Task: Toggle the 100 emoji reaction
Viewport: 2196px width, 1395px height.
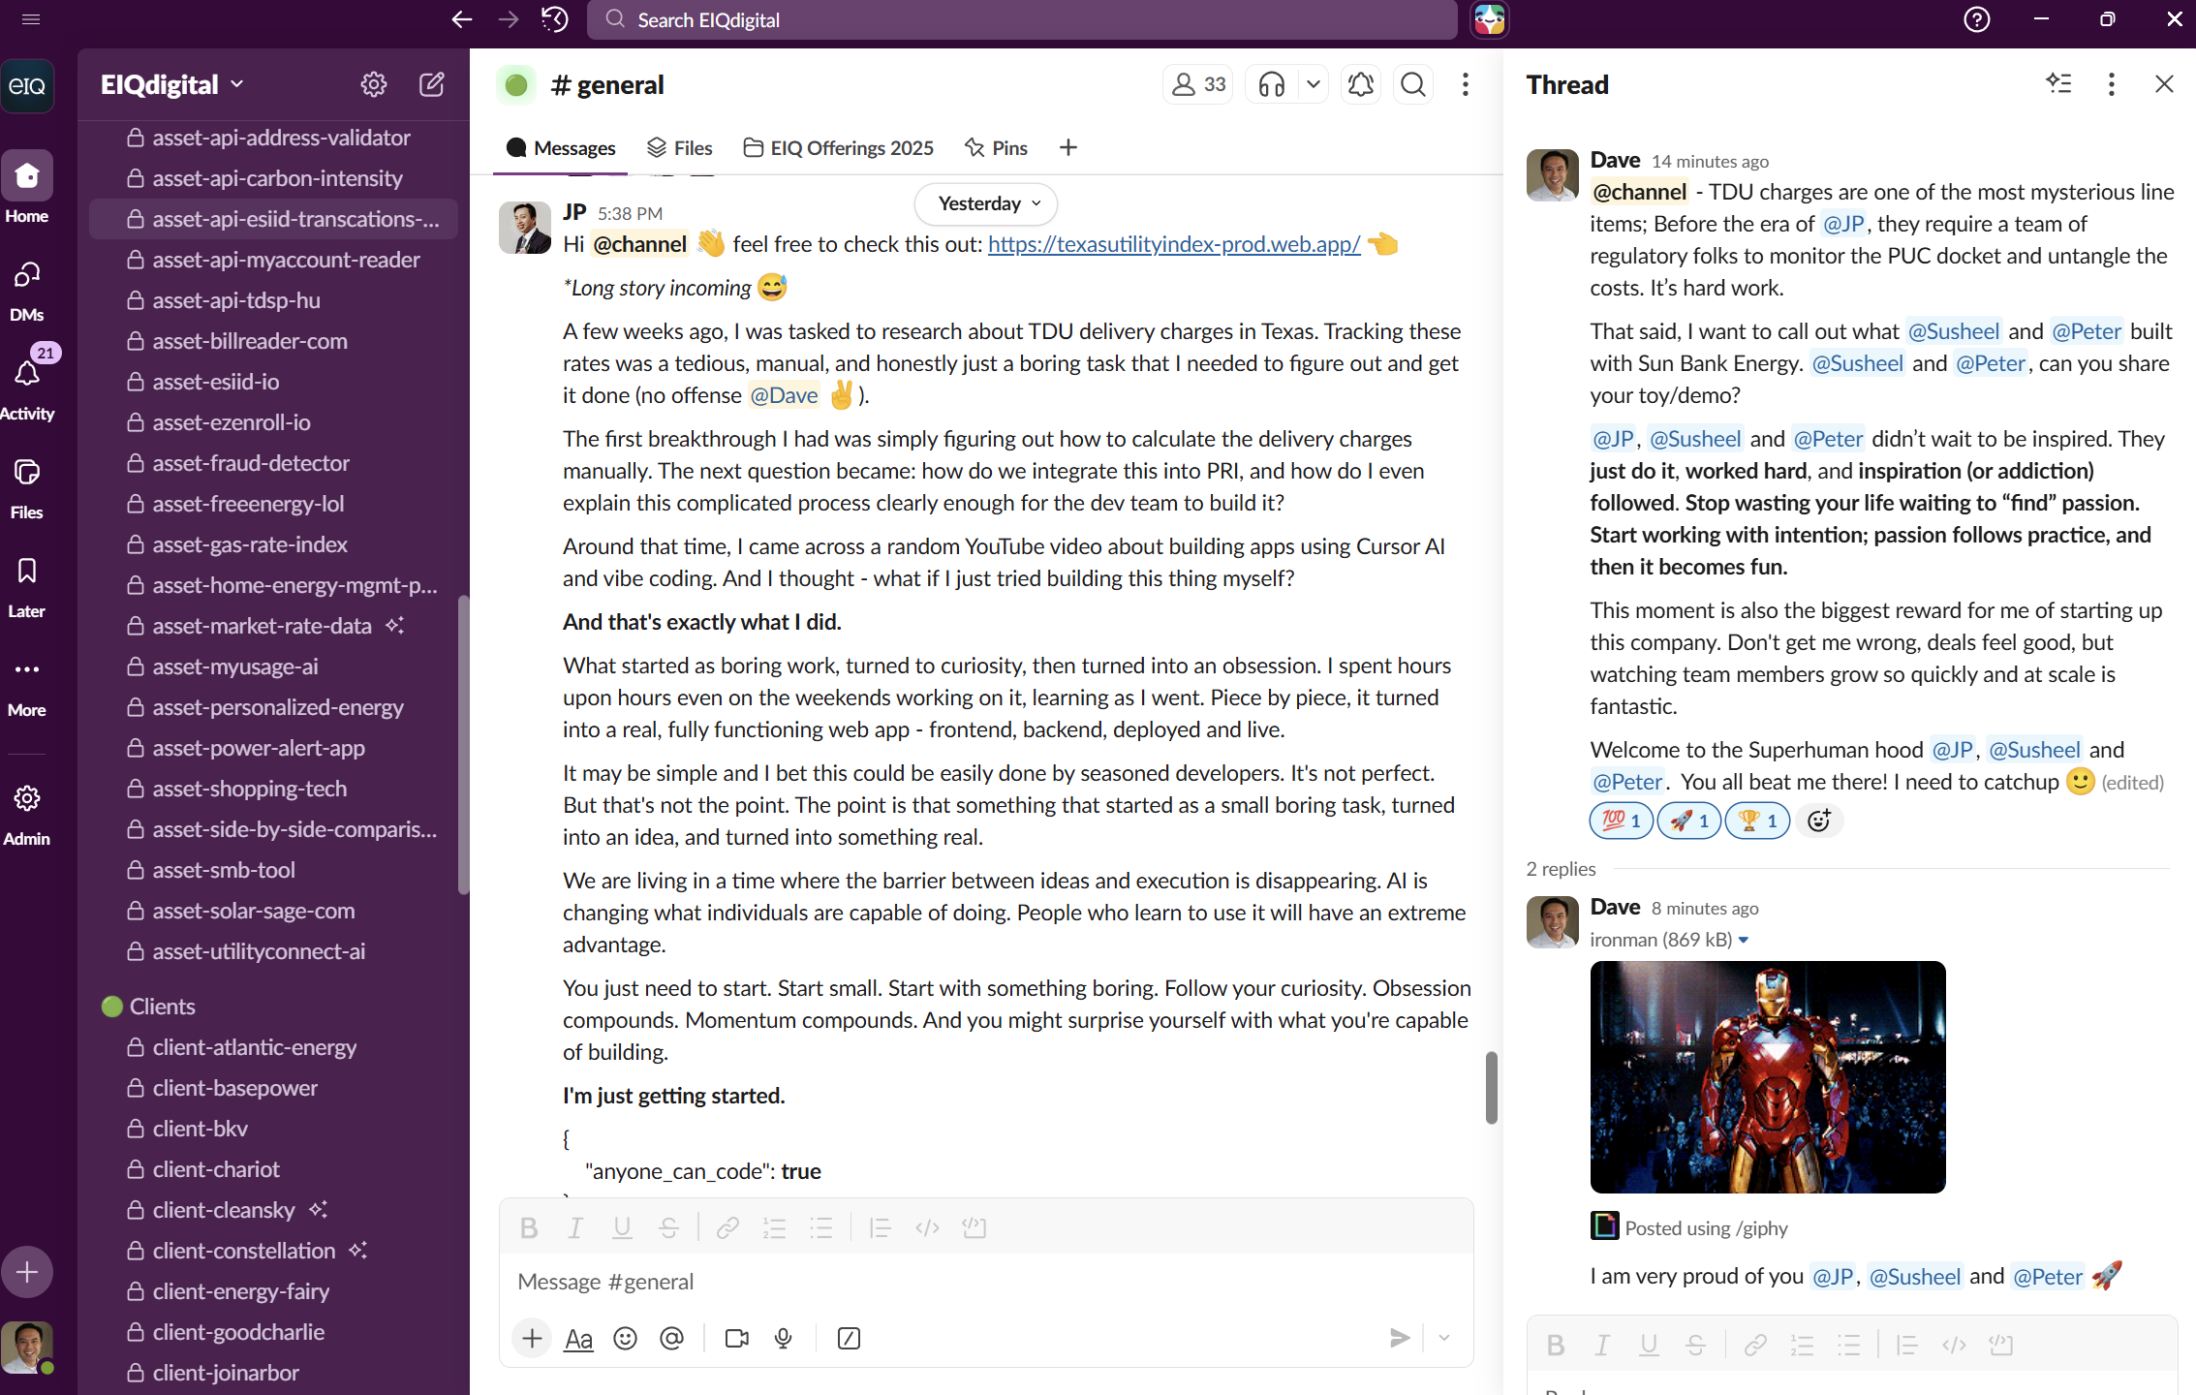Action: tap(1621, 821)
